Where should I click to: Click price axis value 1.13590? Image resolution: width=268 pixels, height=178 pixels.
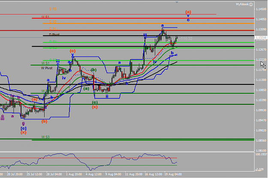(x=261, y=30)
